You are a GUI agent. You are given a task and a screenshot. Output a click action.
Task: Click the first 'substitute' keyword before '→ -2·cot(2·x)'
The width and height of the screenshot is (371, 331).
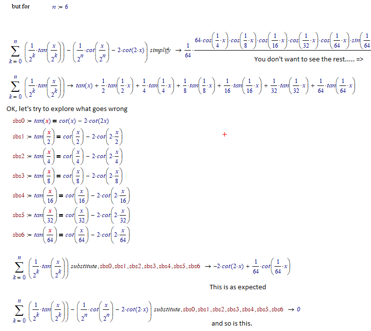[x=84, y=266]
